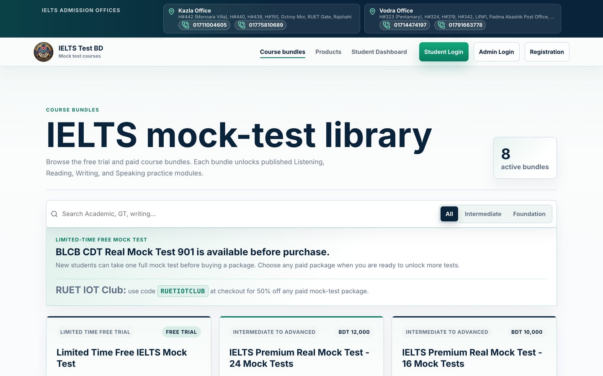Viewport: 603px width, 376px height.
Task: Click the Student Login button
Action: [x=444, y=52]
